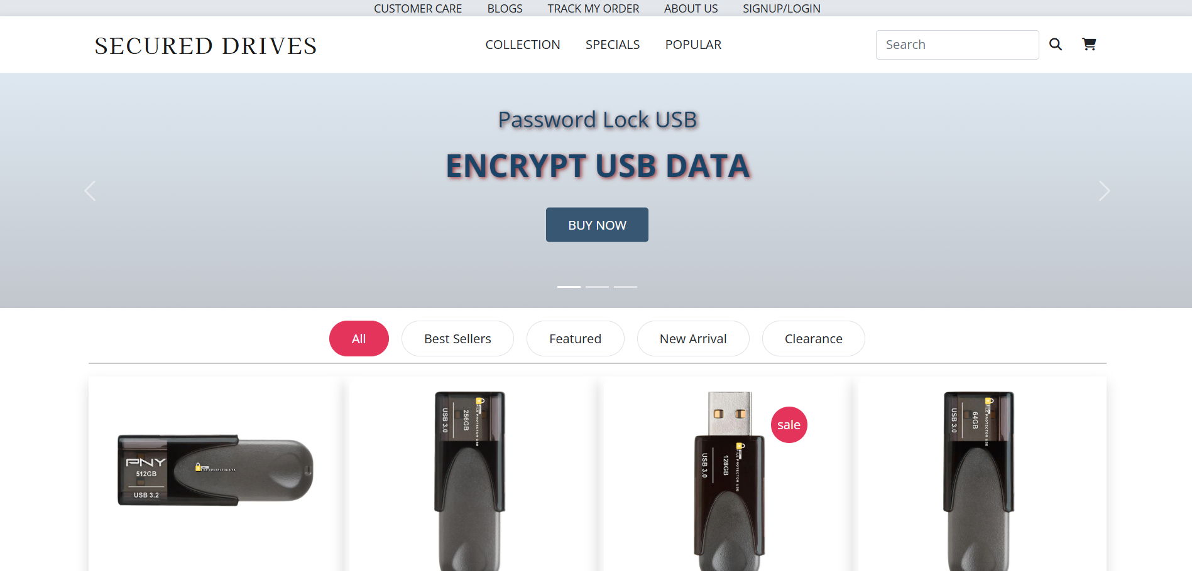The width and height of the screenshot is (1192, 571).
Task: Click the magnifying glass search icon
Action: (1056, 45)
